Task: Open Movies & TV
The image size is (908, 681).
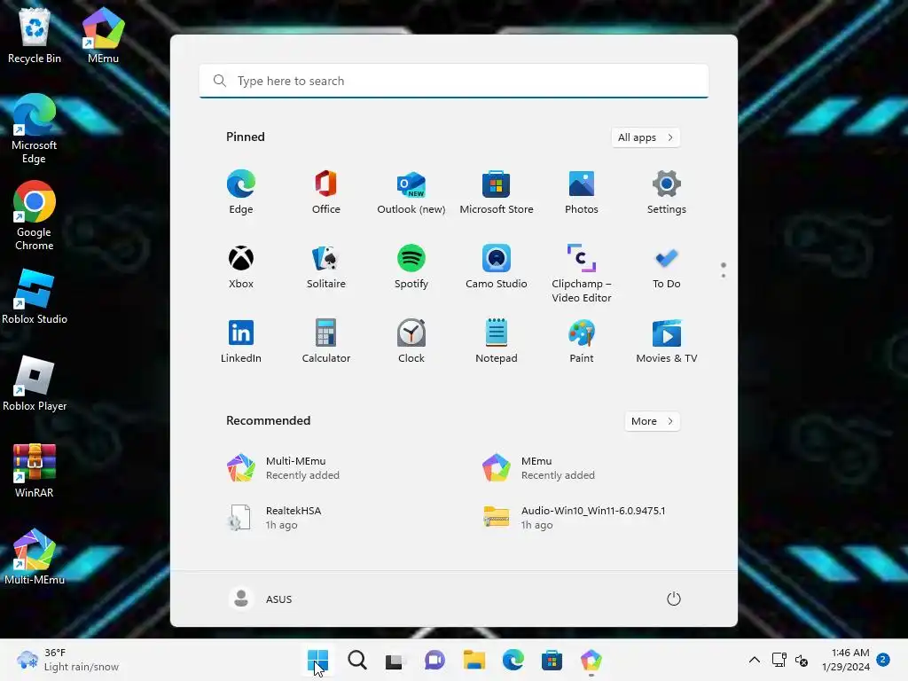Action: click(x=667, y=341)
